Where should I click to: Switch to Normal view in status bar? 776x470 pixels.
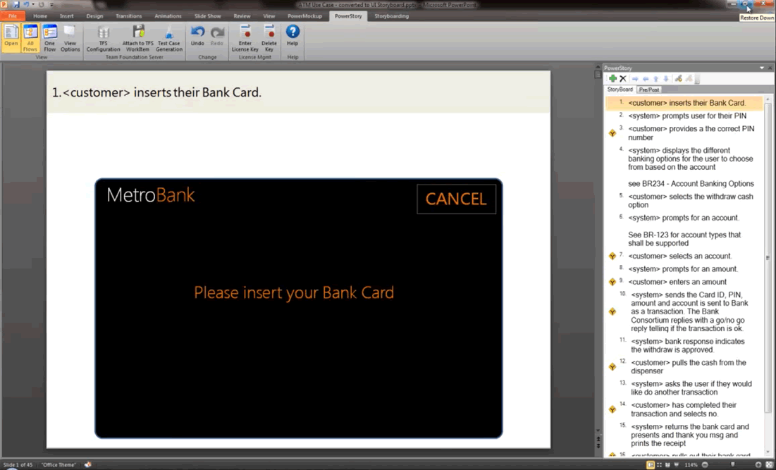click(x=651, y=465)
